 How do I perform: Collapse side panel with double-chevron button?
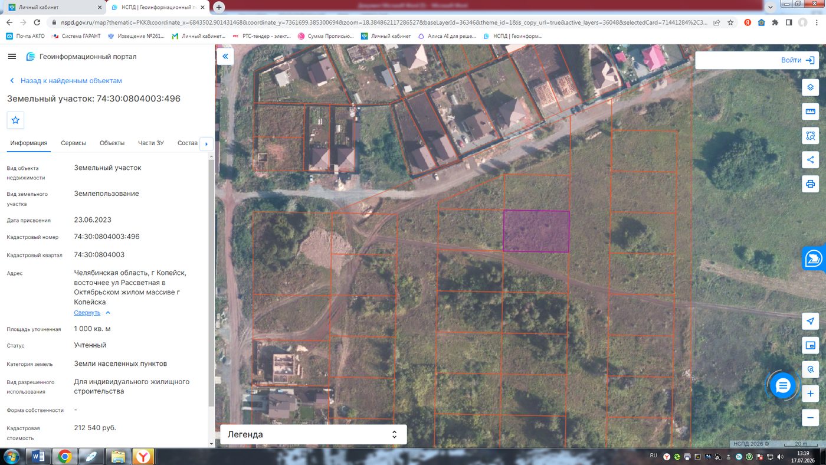pyautogui.click(x=225, y=57)
